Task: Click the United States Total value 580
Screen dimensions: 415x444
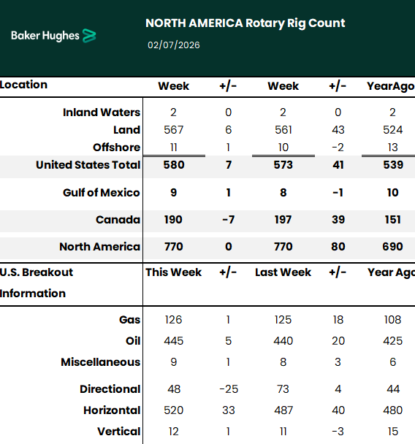Action: (x=174, y=165)
